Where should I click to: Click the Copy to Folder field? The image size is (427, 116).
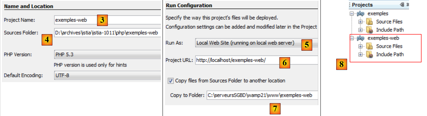point(262,95)
